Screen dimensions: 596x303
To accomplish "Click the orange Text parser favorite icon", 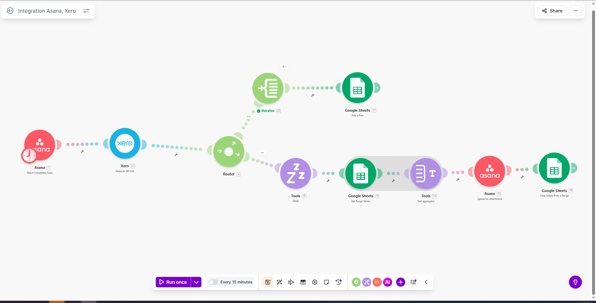I will [377, 282].
